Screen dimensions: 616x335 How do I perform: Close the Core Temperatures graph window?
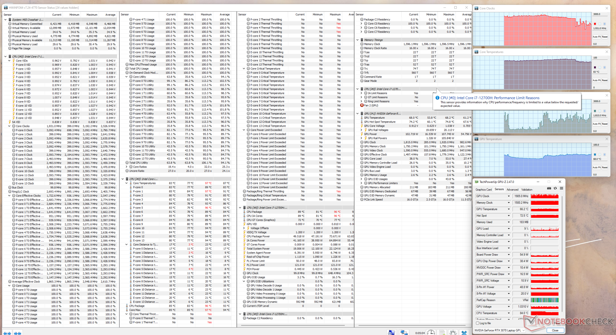(x=607, y=52)
